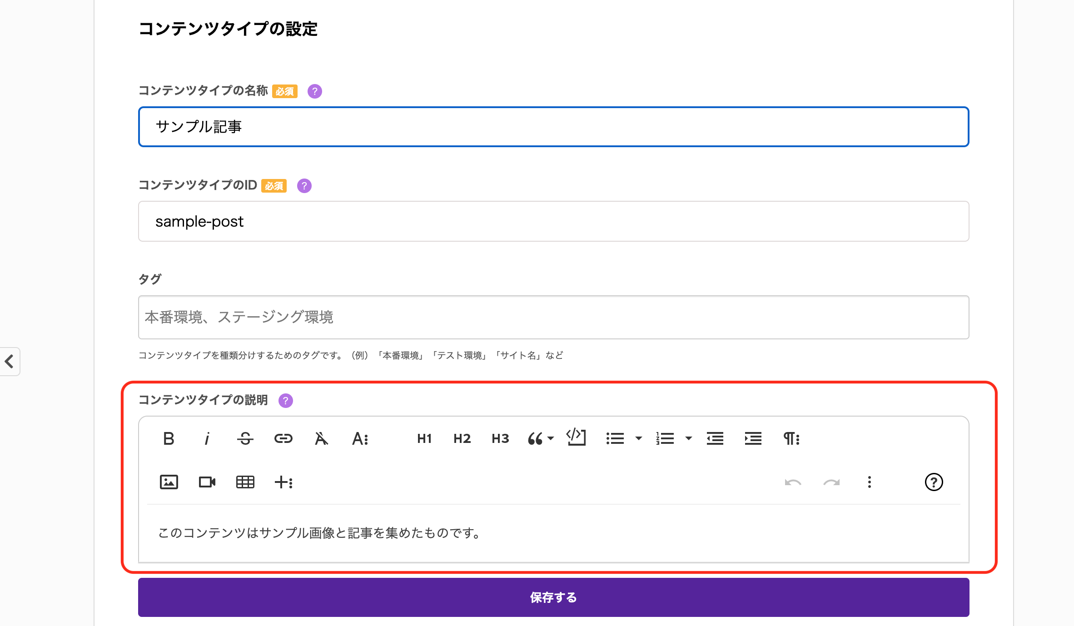Open the text style A: menu
This screenshot has height=626, width=1074.
pyautogui.click(x=360, y=438)
